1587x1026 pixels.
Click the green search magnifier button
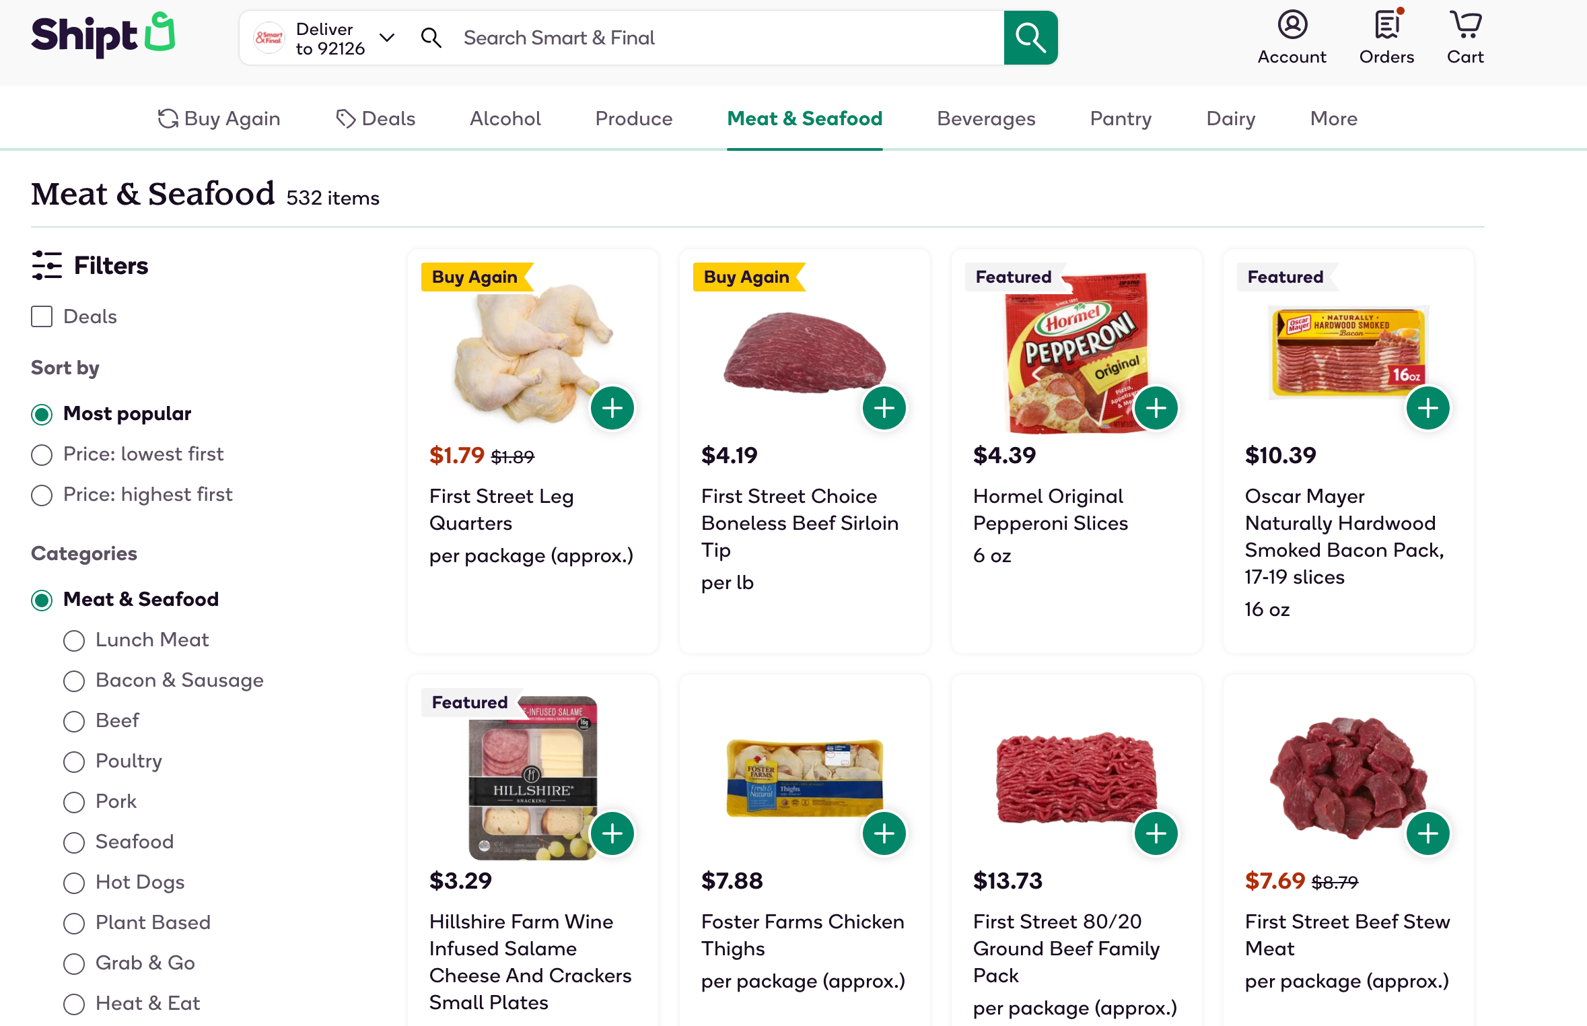point(1030,38)
